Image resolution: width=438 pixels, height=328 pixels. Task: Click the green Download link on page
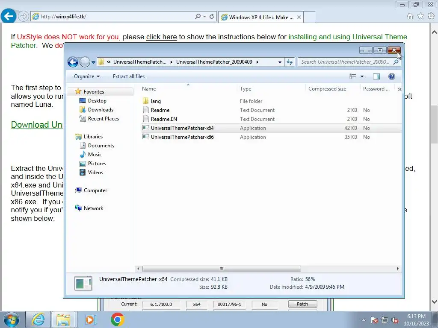coord(37,125)
